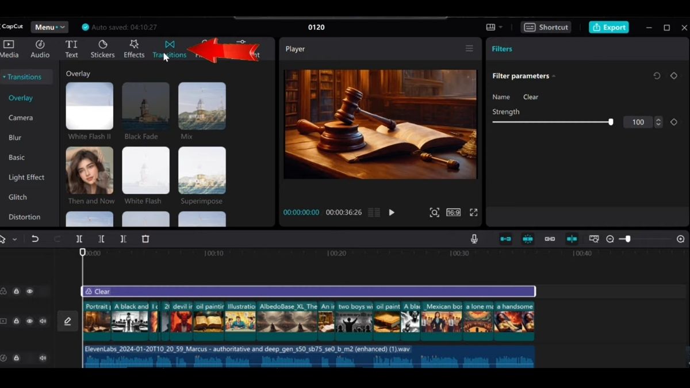Open the Menu dropdown
The height and width of the screenshot is (388, 690).
[x=49, y=26]
